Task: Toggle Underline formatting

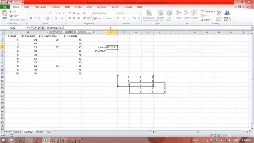Action: (x=39, y=19)
